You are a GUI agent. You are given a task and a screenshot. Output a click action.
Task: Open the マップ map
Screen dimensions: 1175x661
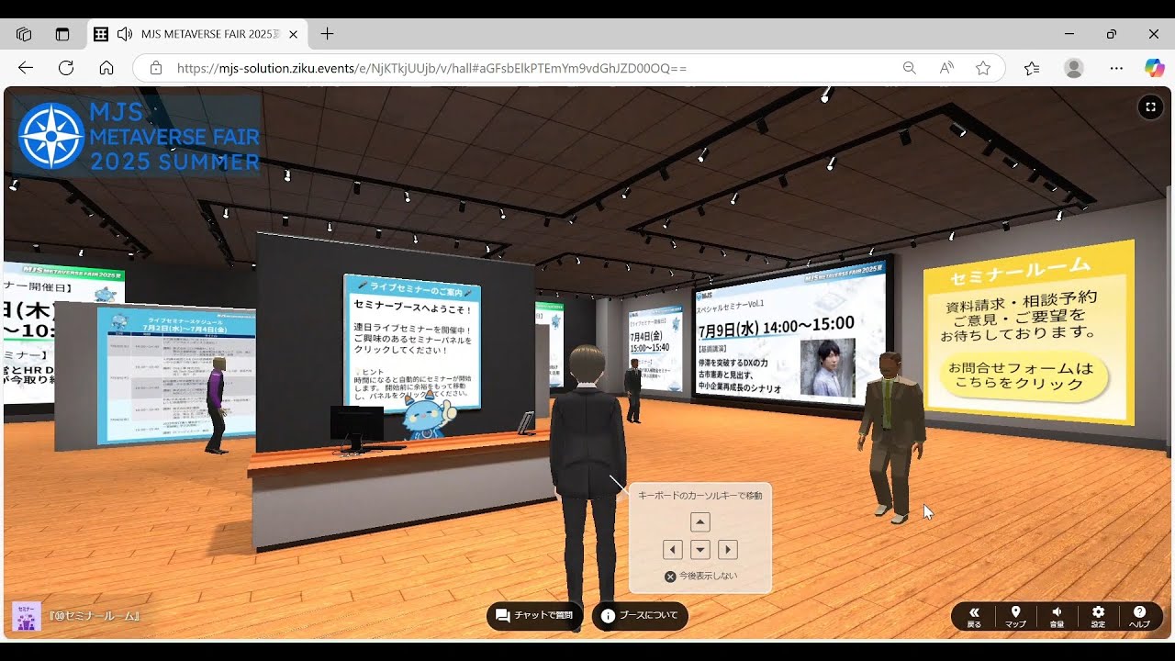[x=1015, y=617]
